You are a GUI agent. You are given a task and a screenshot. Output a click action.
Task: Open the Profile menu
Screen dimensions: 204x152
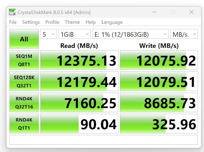click(x=52, y=22)
